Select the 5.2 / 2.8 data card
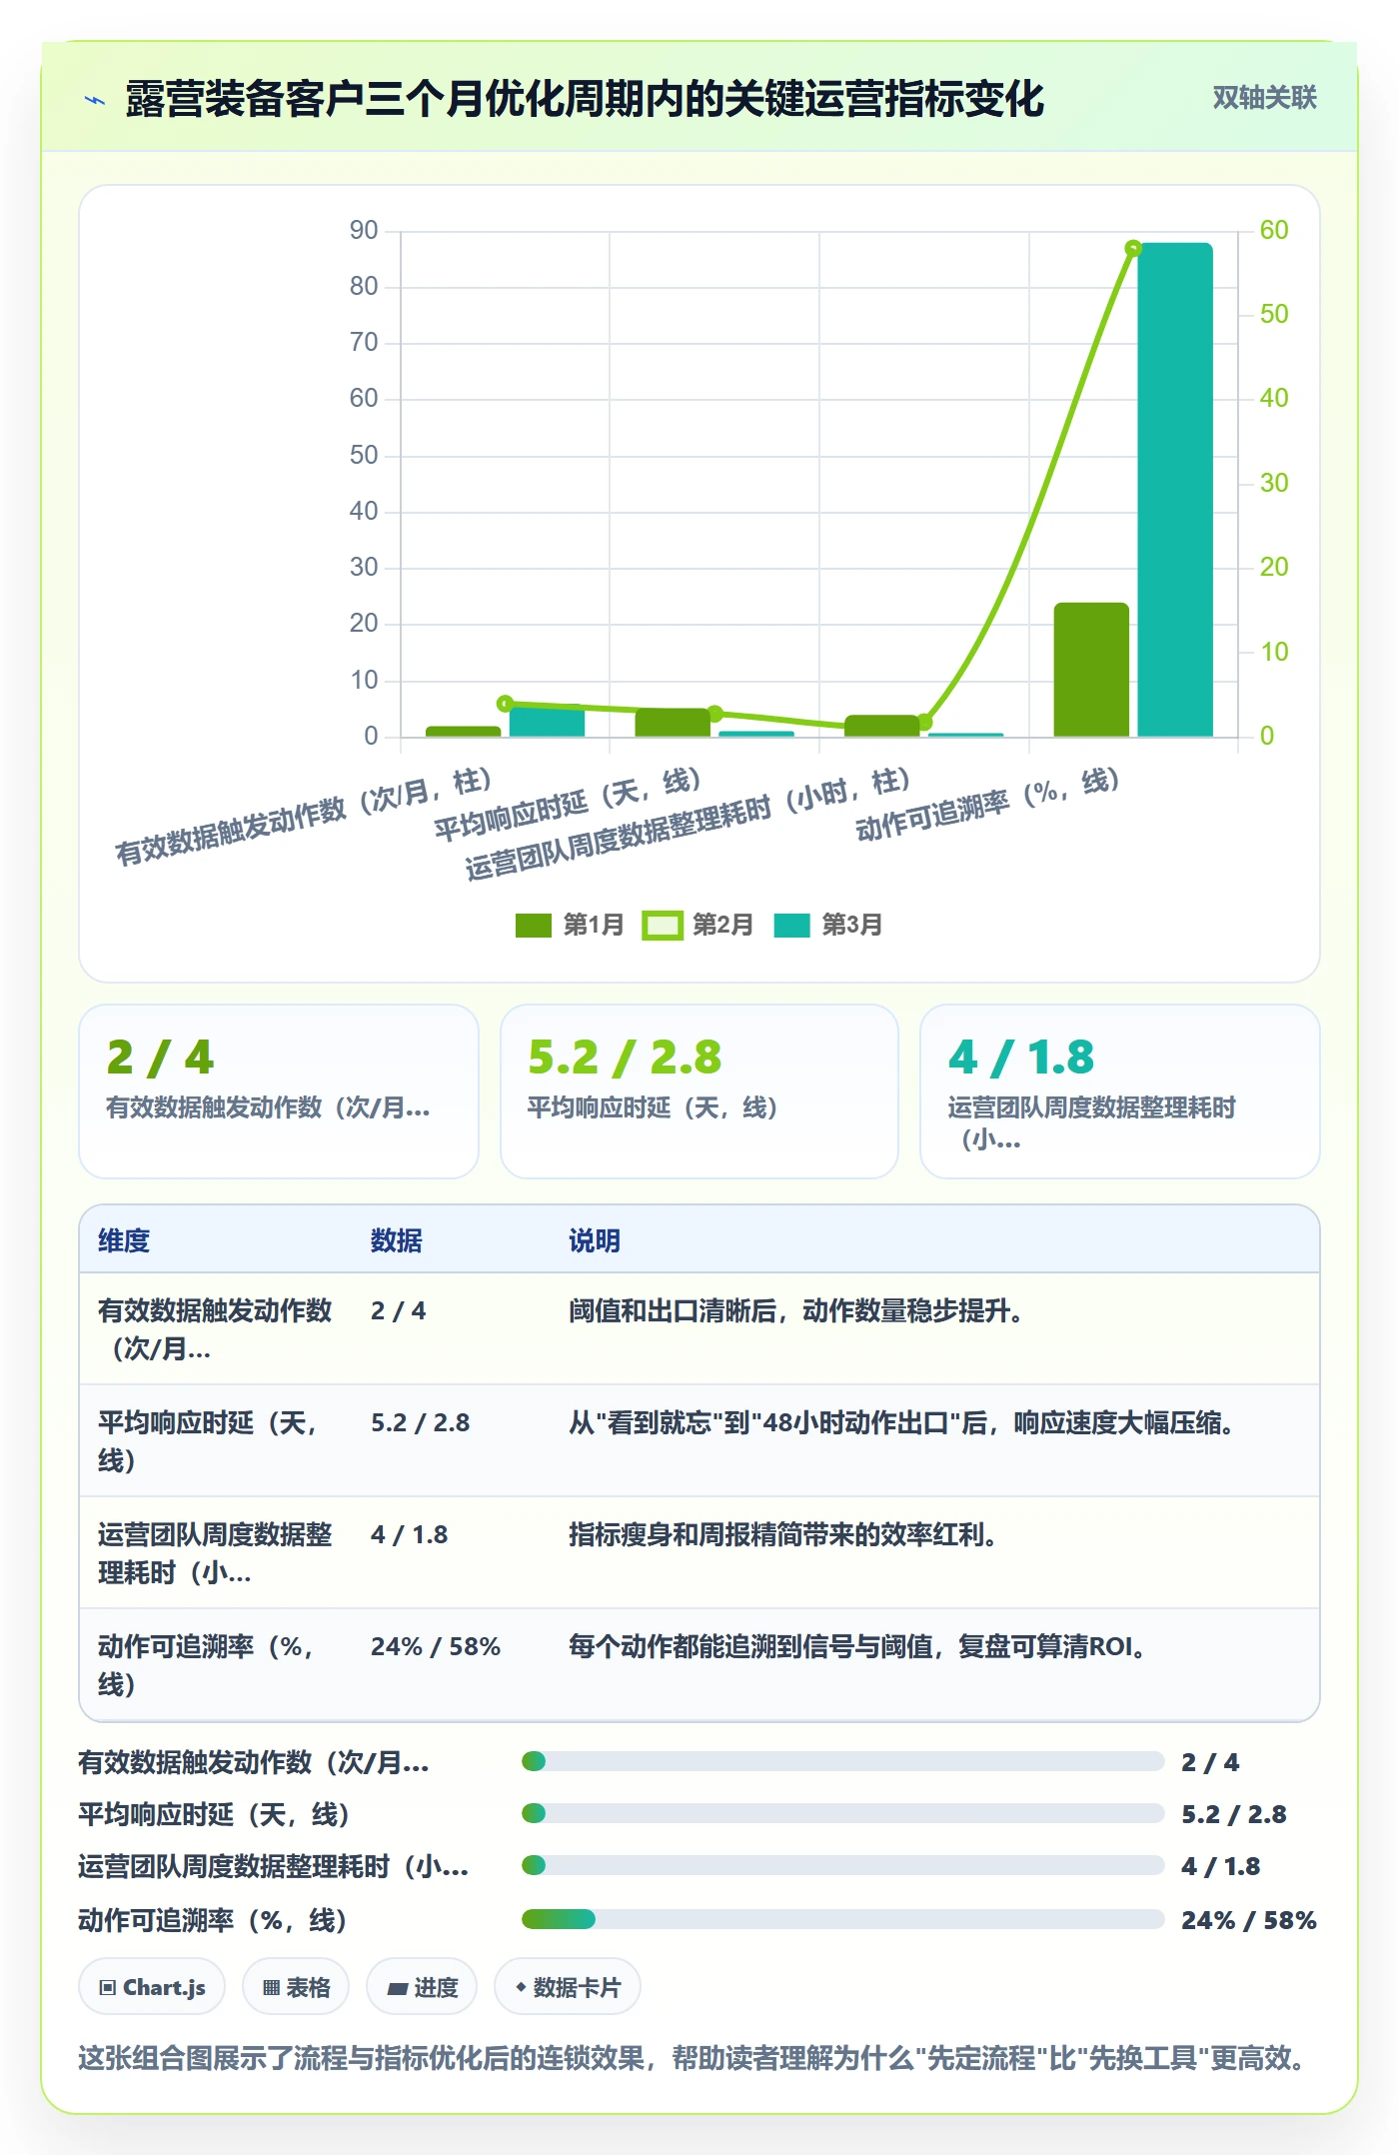 point(699,1091)
